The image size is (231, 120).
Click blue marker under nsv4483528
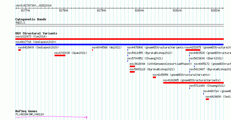pos(189,55)
